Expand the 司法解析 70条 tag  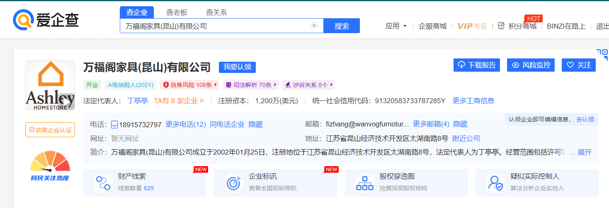tap(251, 85)
